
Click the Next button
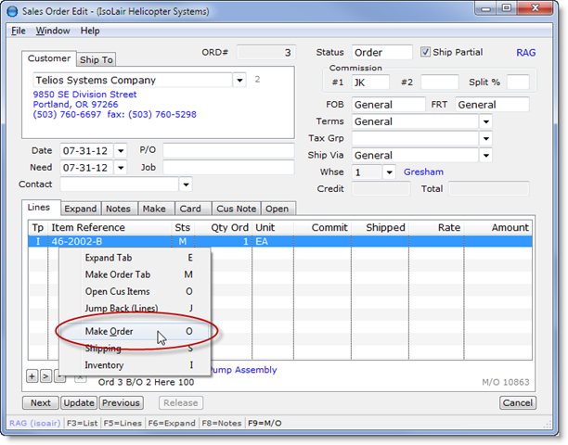[41, 403]
